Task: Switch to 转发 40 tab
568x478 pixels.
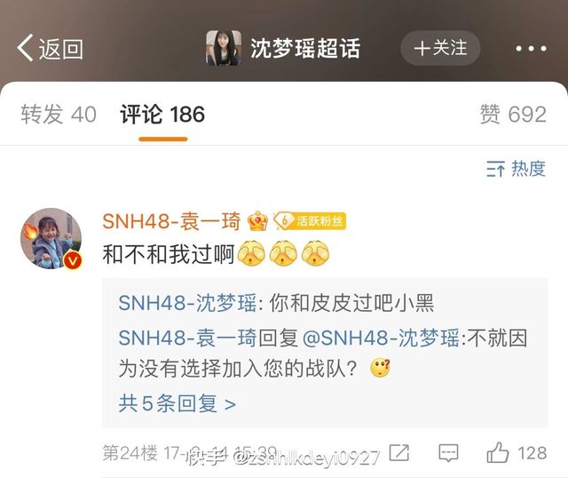Action: click(x=59, y=115)
